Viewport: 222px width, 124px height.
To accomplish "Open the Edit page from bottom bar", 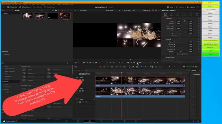I will click(x=89, y=121).
